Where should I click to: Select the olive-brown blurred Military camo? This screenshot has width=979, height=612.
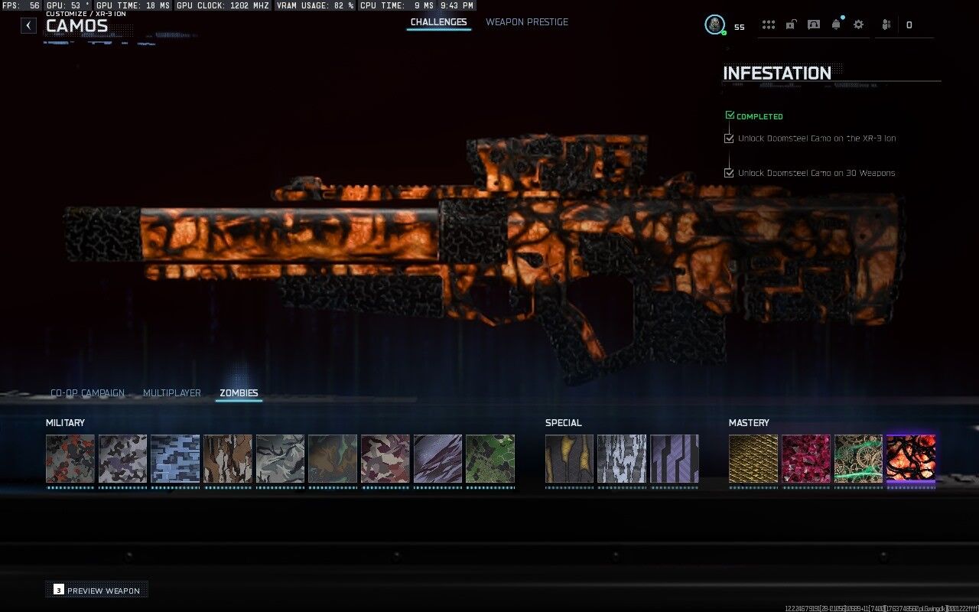click(x=333, y=459)
